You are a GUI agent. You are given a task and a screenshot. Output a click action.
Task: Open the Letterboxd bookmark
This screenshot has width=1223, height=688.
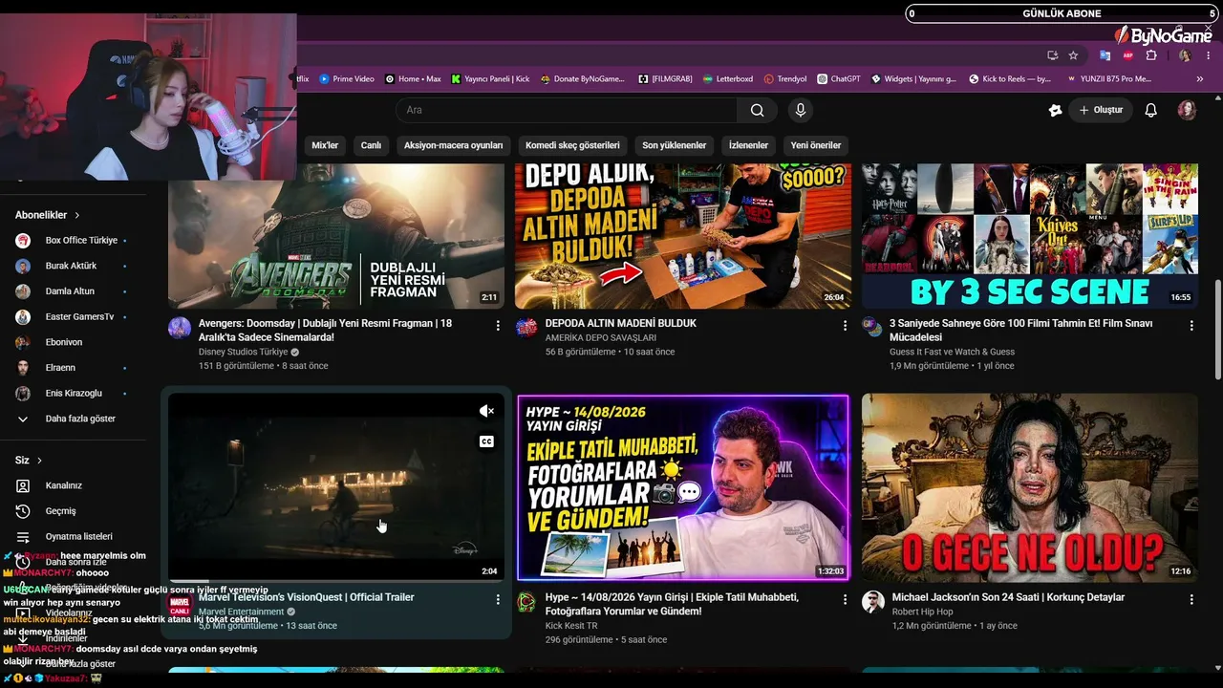[727, 79]
